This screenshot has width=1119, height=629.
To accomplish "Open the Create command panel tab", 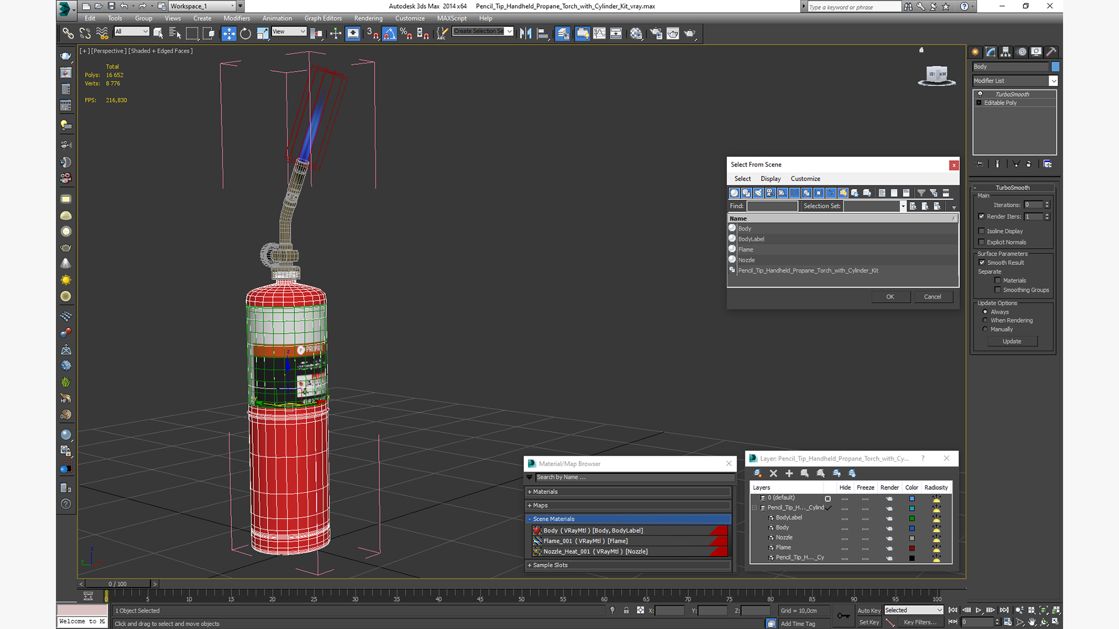I will [x=975, y=52].
